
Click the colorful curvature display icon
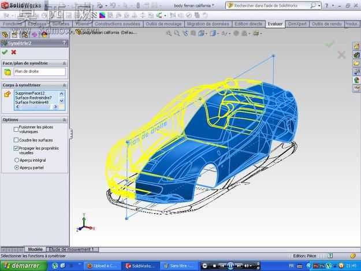click(102, 16)
